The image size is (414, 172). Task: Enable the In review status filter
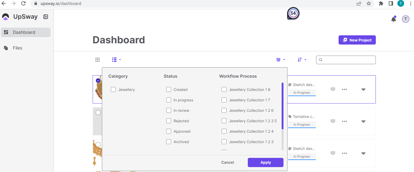169,111
